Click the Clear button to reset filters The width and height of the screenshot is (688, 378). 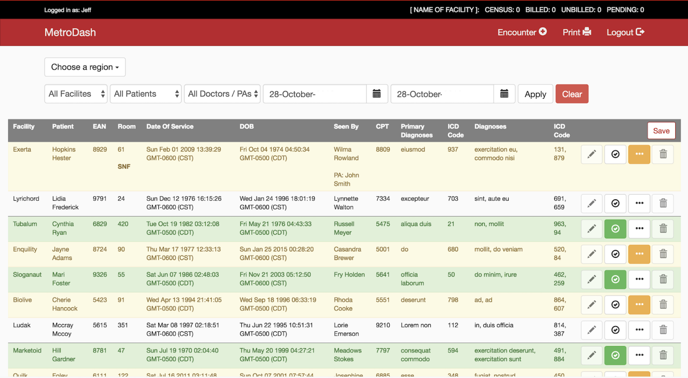572,94
